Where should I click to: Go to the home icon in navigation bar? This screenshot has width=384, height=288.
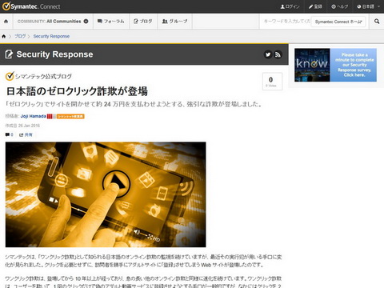coord(6,22)
